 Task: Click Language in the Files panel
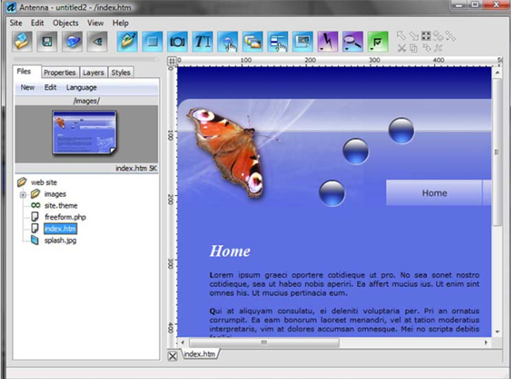82,88
